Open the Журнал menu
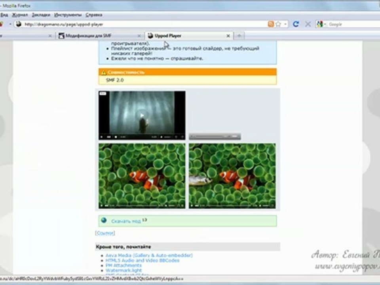Image resolution: width=380 pixels, height=285 pixels. (x=20, y=15)
